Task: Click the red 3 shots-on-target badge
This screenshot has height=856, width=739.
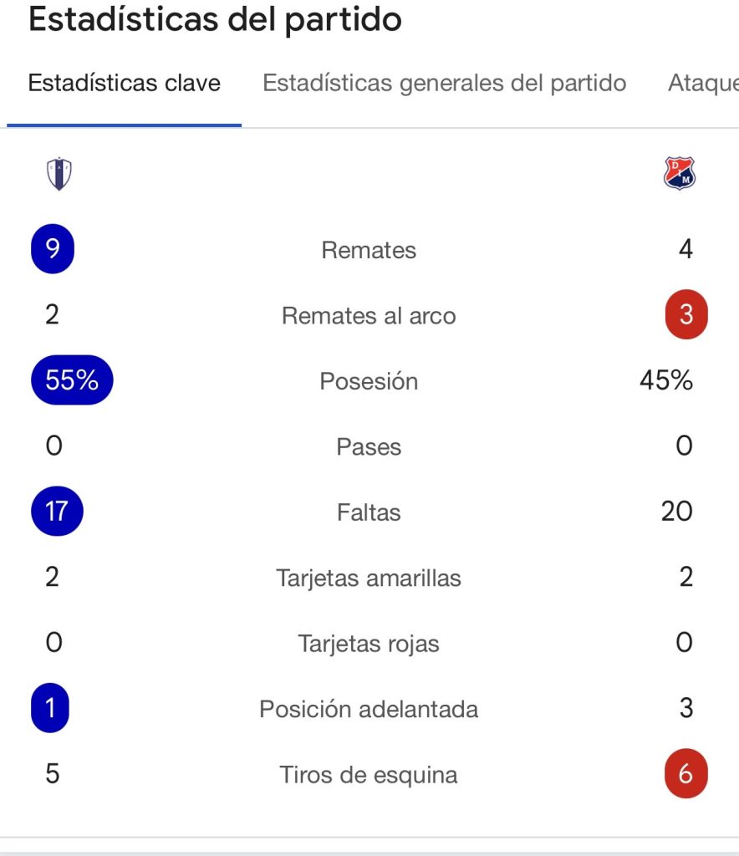Action: pyautogui.click(x=685, y=316)
